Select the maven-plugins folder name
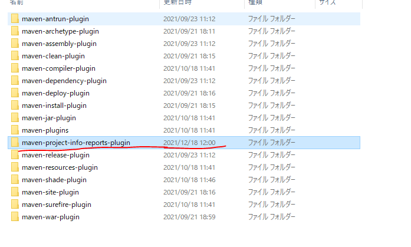The height and width of the screenshot is (247, 411). (x=45, y=130)
